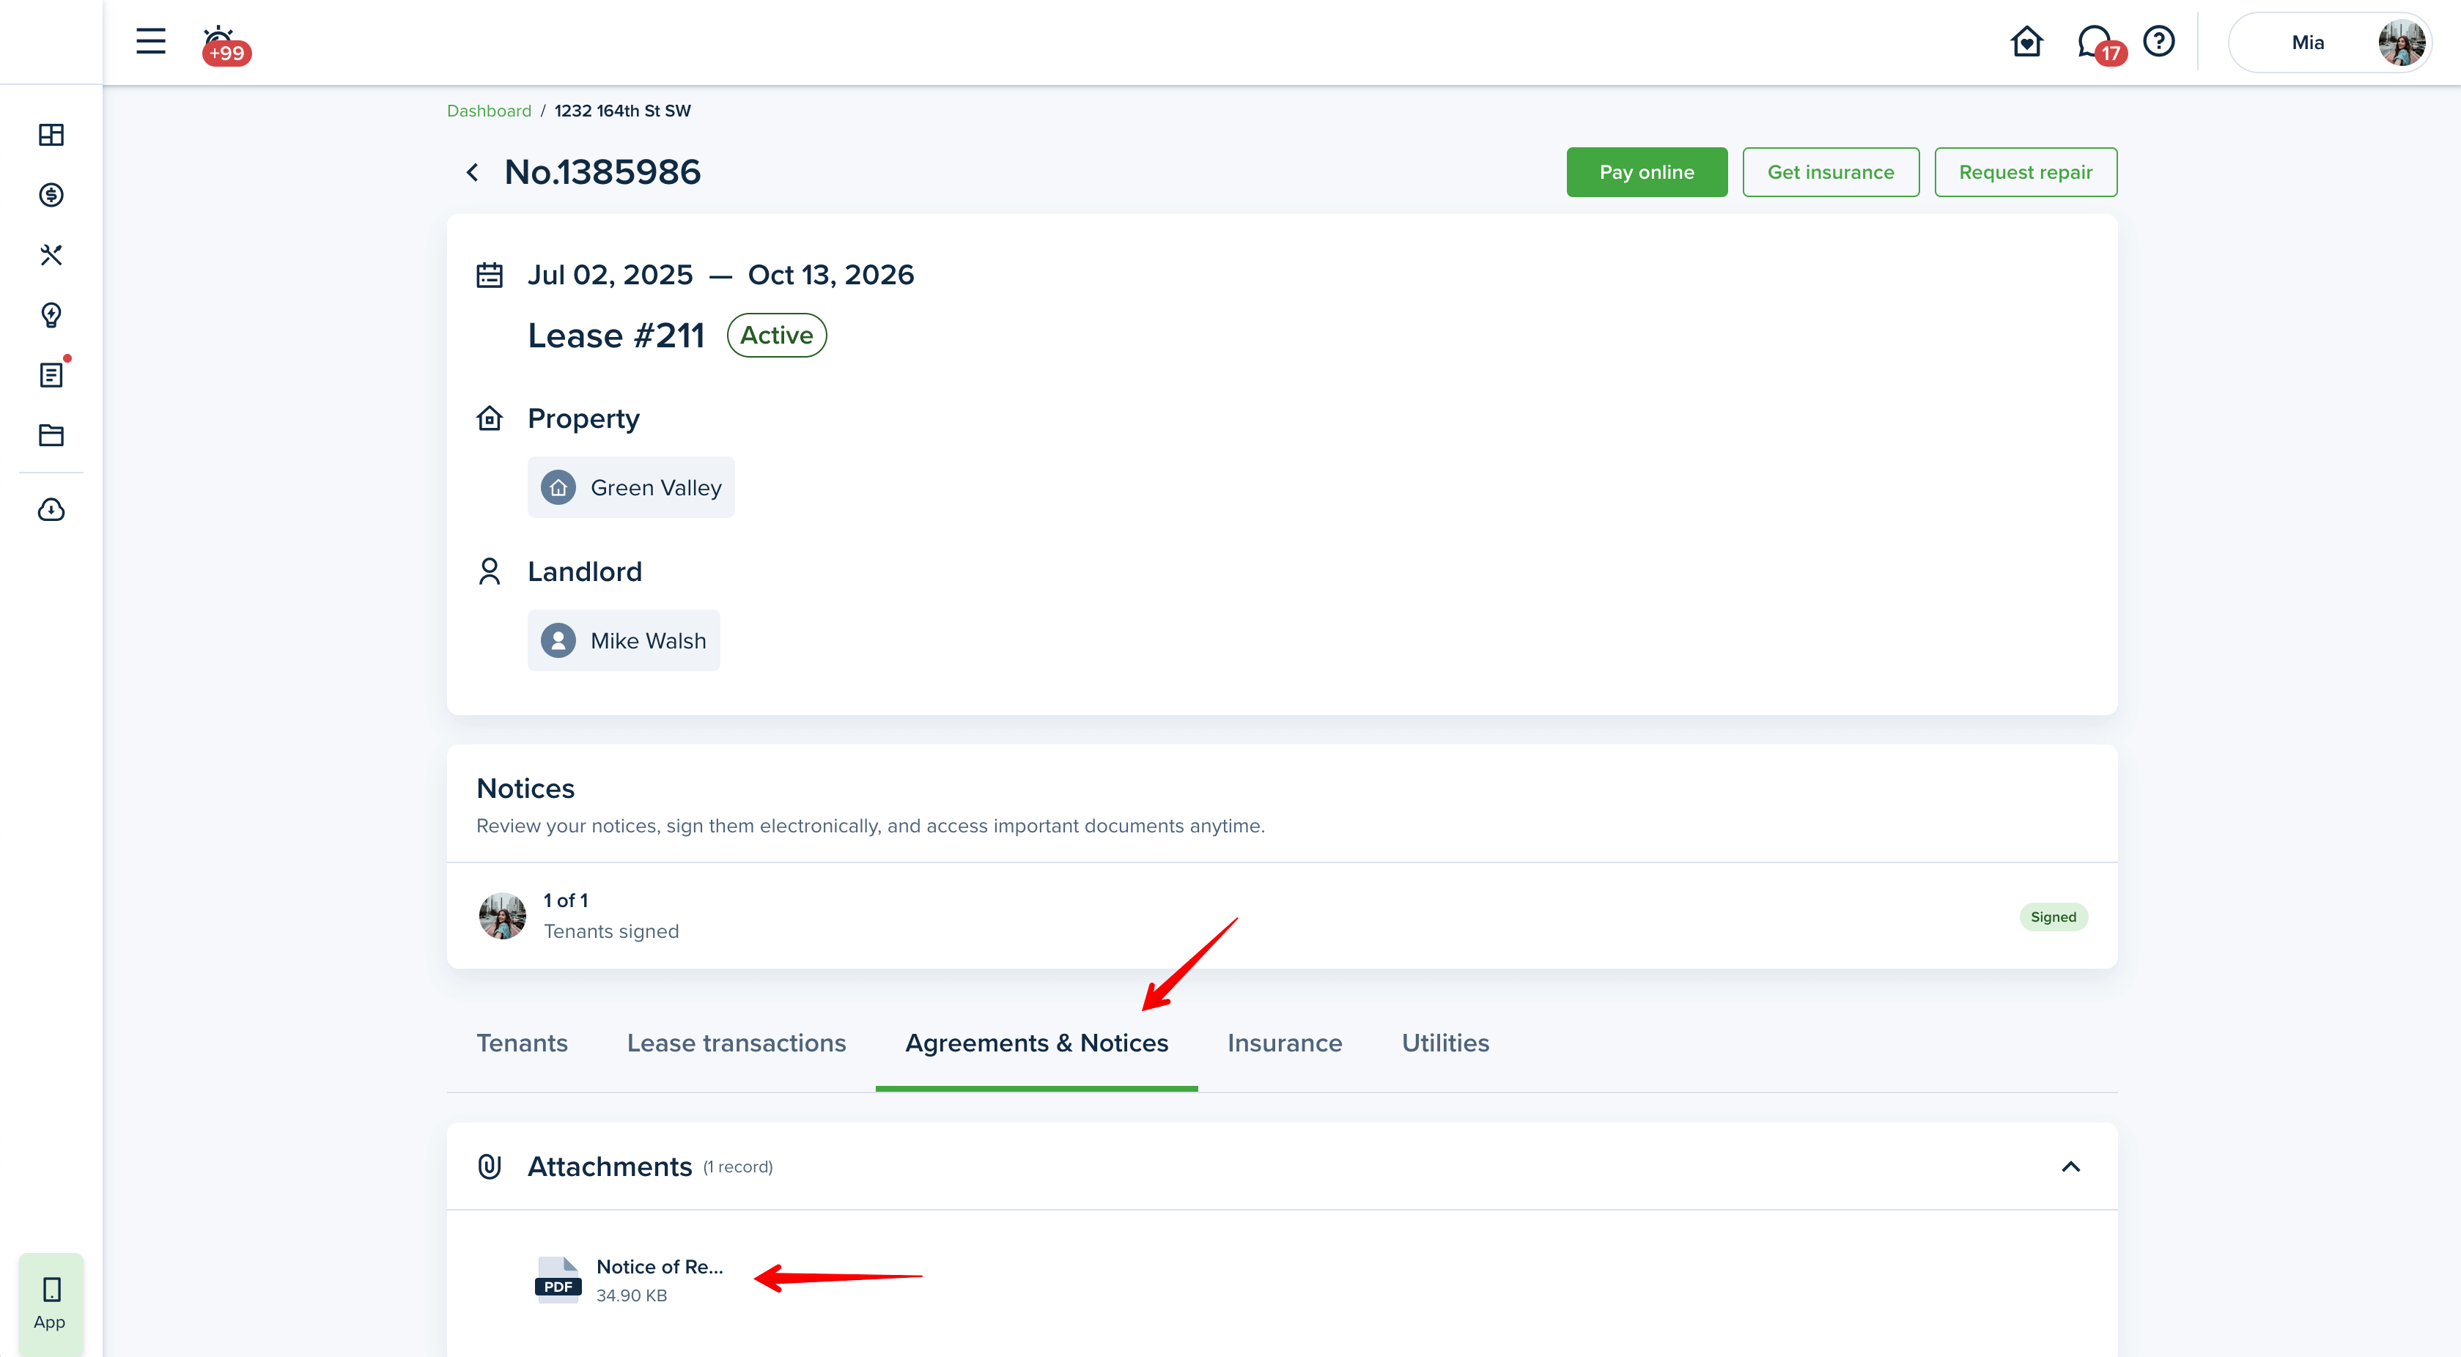This screenshot has height=1357, width=2461.
Task: Collapse the Attachments section chevron
Action: point(2070,1167)
